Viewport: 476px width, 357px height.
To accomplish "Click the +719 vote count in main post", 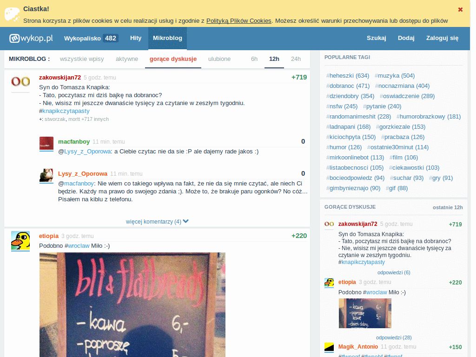I will (x=299, y=77).
